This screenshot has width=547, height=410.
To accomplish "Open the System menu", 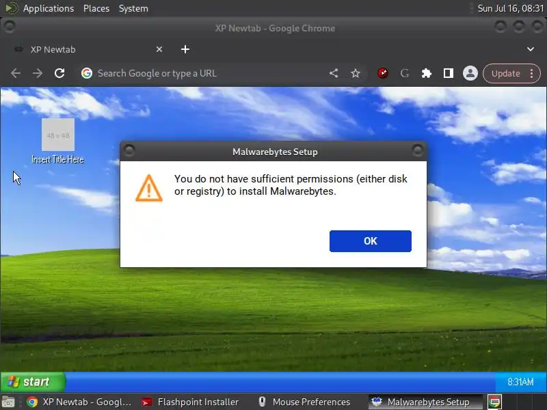I will click(x=133, y=8).
